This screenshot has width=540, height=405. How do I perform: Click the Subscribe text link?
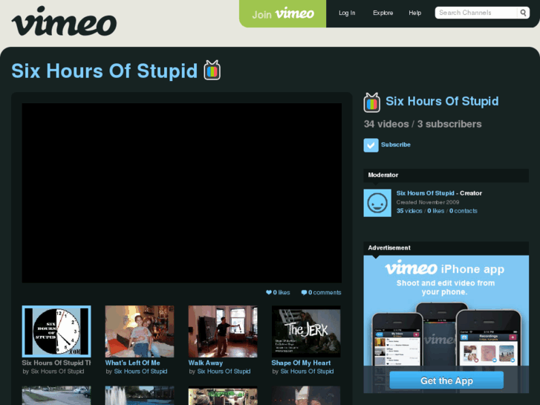pyautogui.click(x=396, y=145)
